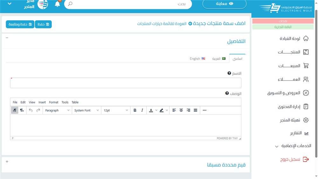The image size is (318, 179).
Task: Click the Bold formatting icon
Action: (x=135, y=110)
